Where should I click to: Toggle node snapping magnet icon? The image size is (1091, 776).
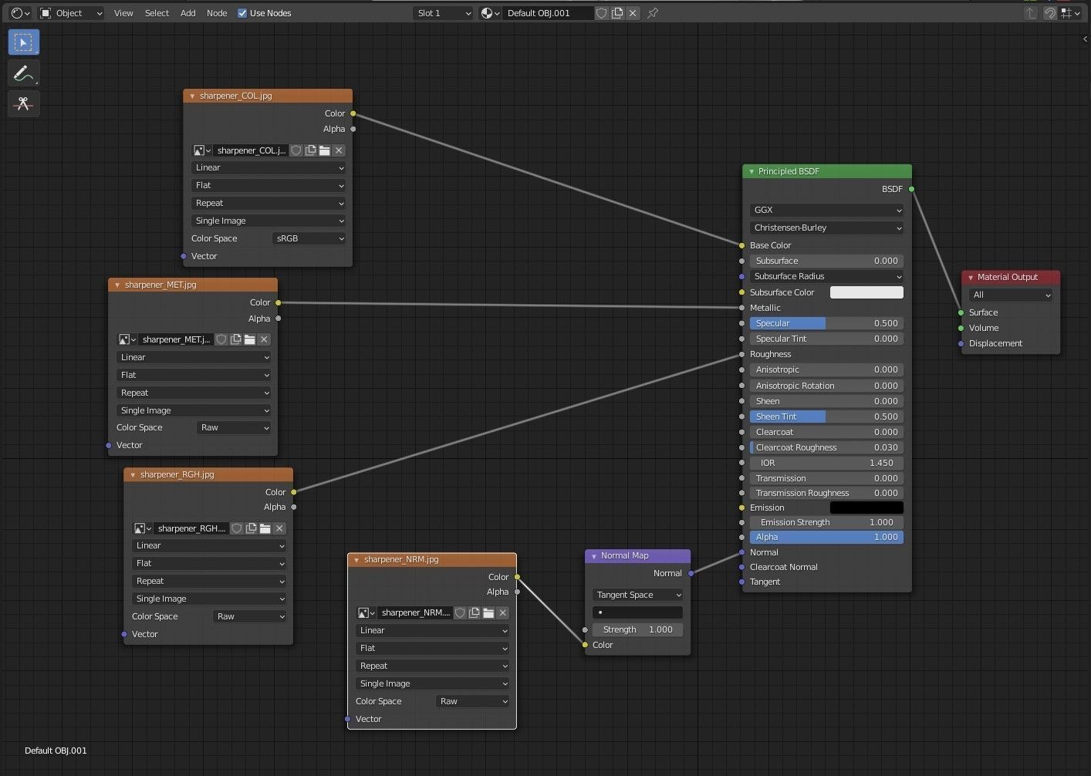tap(1050, 13)
